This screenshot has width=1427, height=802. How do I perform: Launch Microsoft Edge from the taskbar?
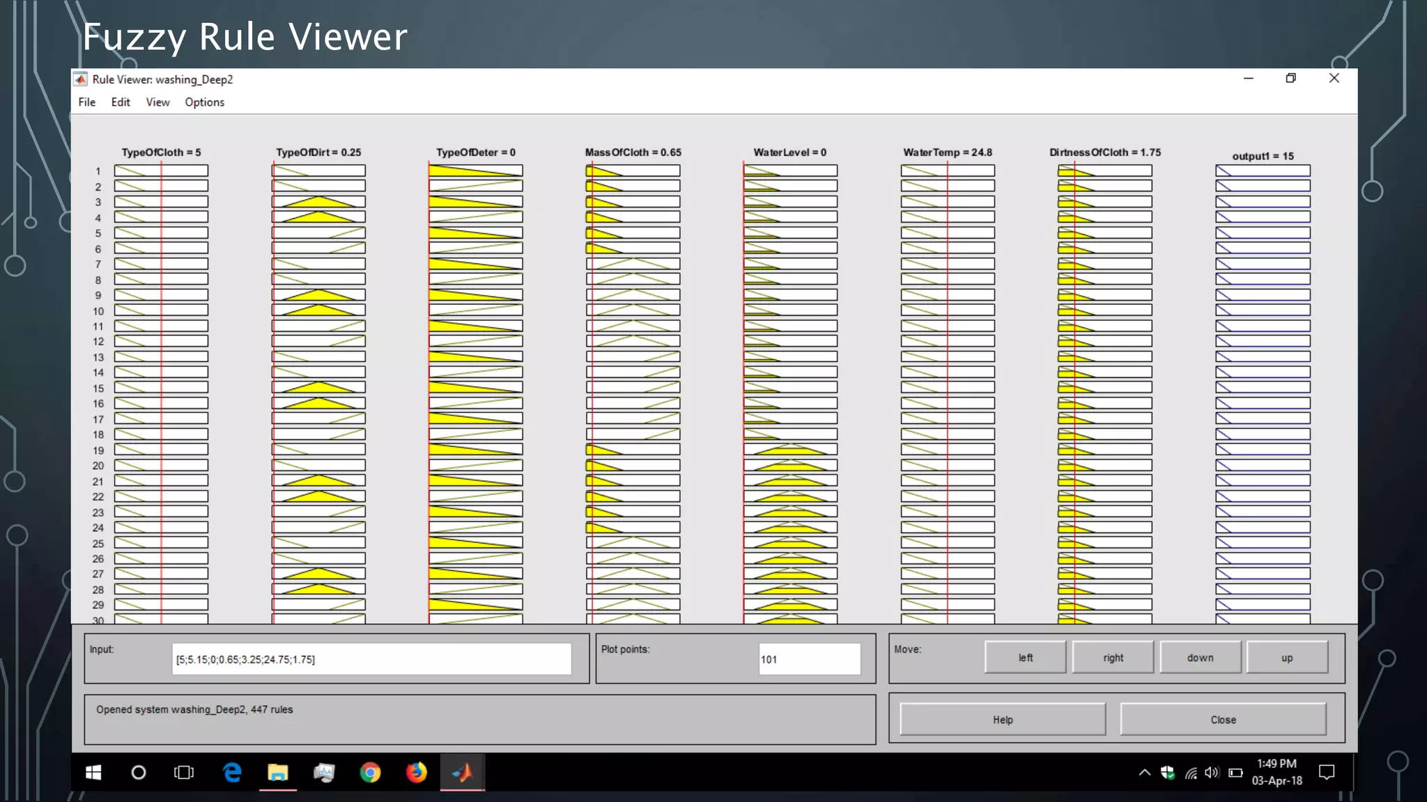pos(232,772)
